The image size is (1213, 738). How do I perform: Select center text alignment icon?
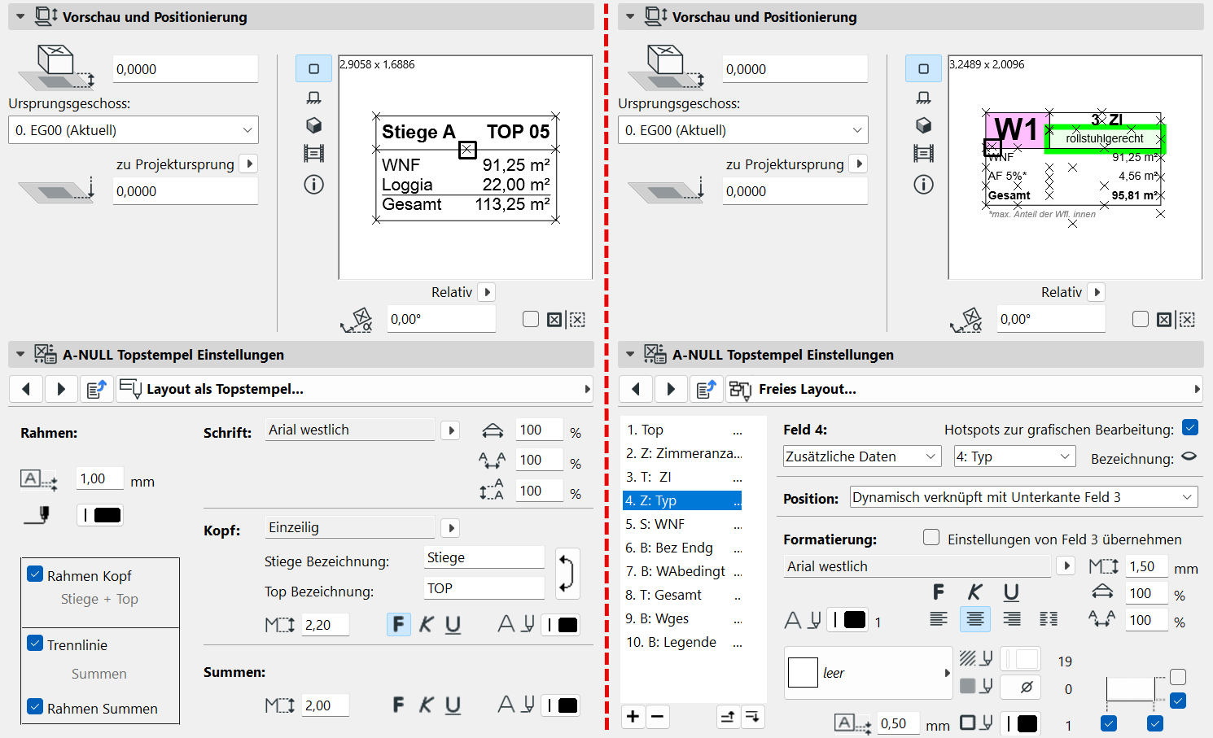[x=974, y=619]
